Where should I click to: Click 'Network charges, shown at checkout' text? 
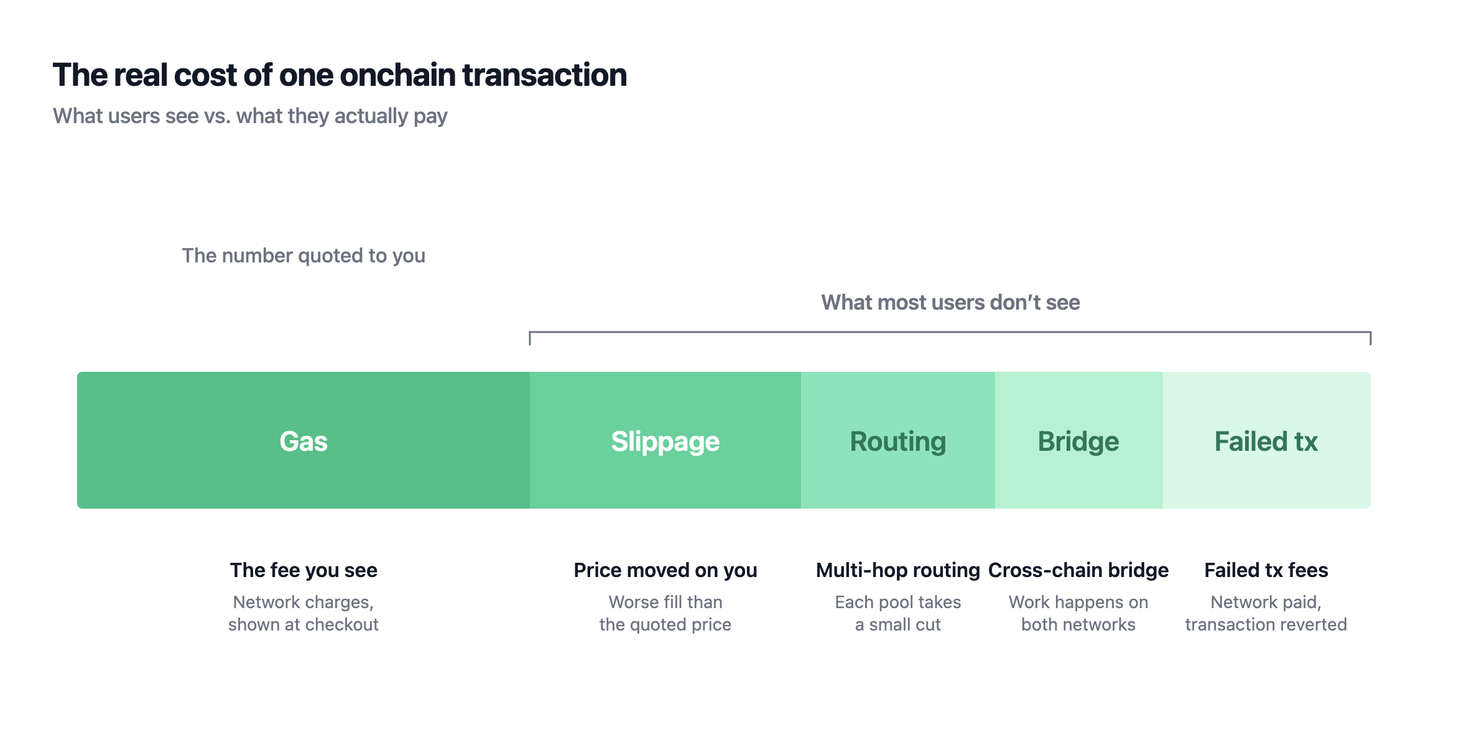coord(303,613)
